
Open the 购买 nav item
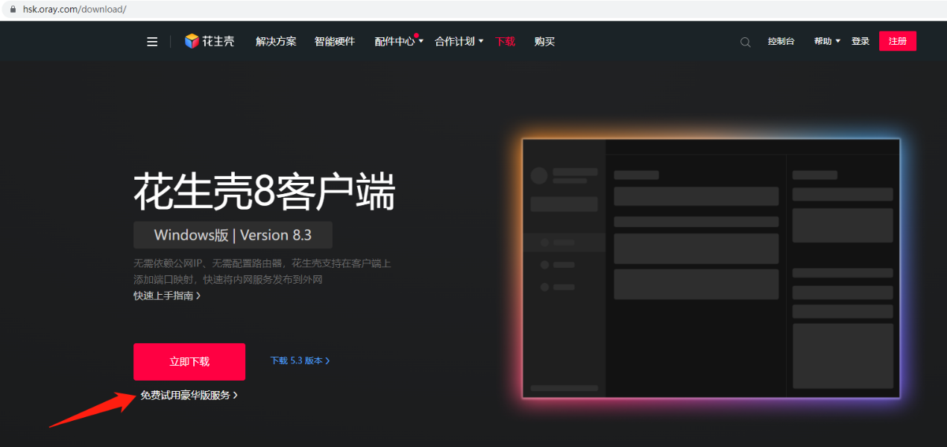[544, 42]
